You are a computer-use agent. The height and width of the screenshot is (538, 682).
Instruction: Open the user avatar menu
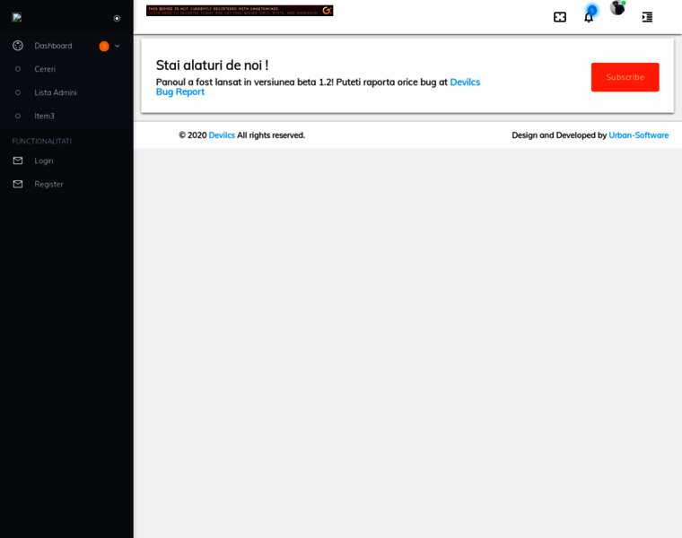click(x=617, y=8)
